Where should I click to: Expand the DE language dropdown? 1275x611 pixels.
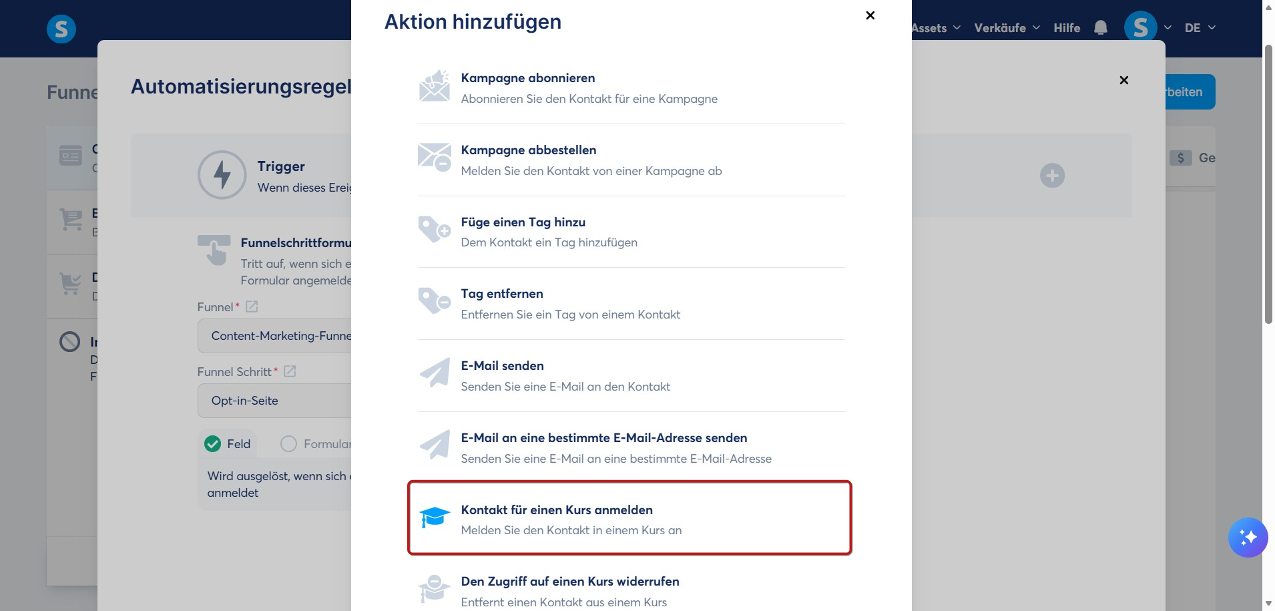tap(1200, 28)
